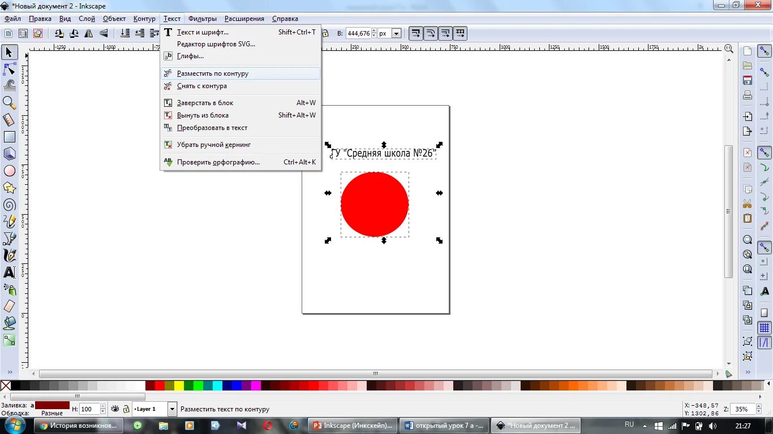Toggle guide snapping in snap bar
773x434 pixels.
[765, 342]
